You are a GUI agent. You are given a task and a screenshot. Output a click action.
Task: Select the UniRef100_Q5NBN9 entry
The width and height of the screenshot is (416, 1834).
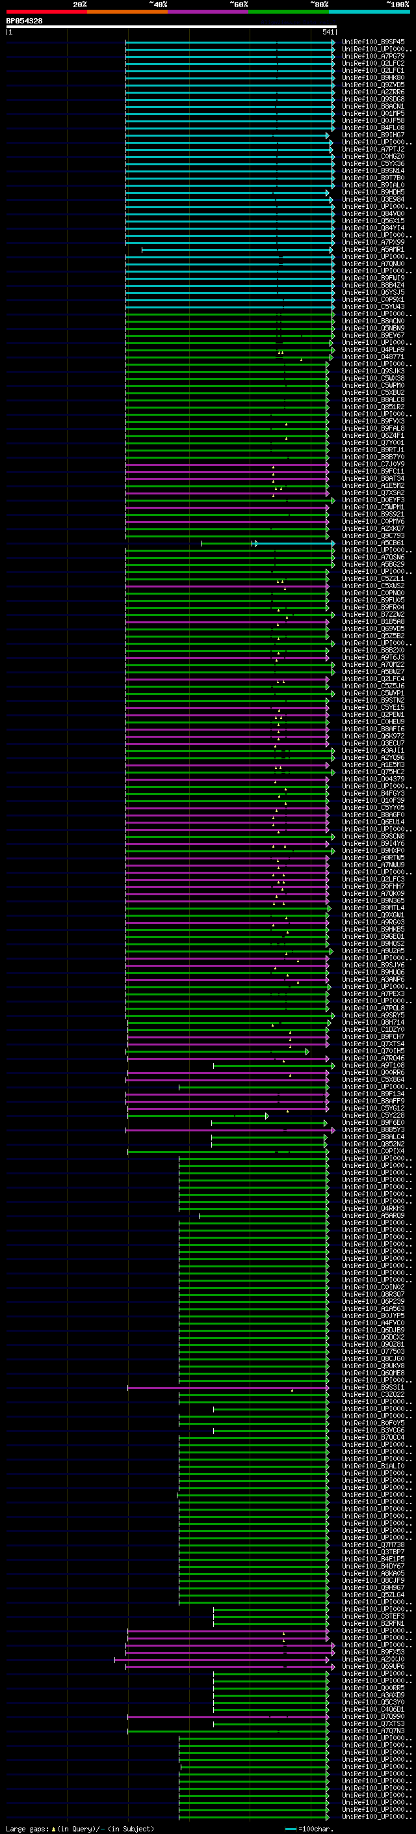tap(373, 328)
